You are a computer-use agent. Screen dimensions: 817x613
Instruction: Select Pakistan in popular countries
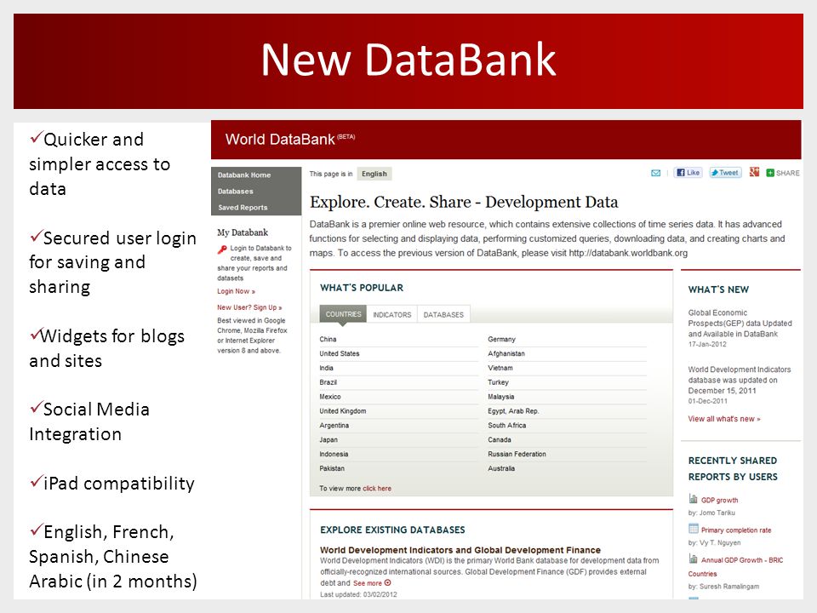332,468
